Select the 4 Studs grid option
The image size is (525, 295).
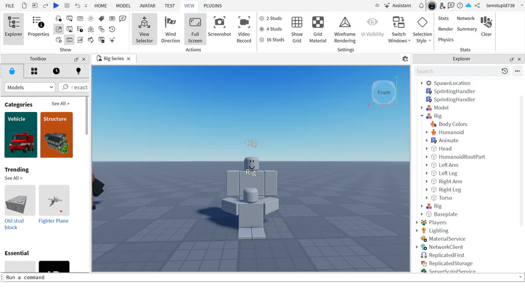(x=271, y=29)
